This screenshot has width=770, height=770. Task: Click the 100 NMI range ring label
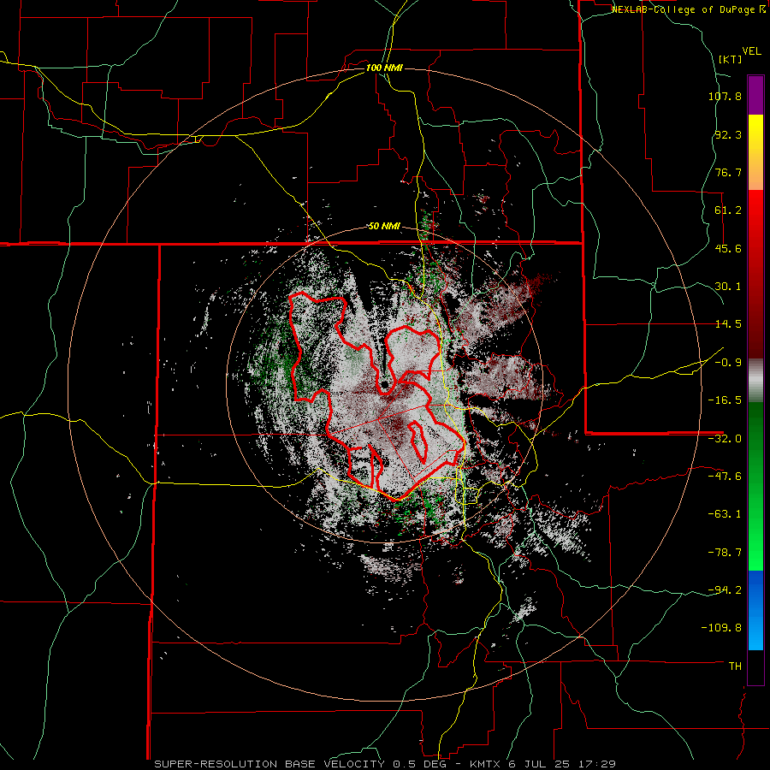(384, 68)
